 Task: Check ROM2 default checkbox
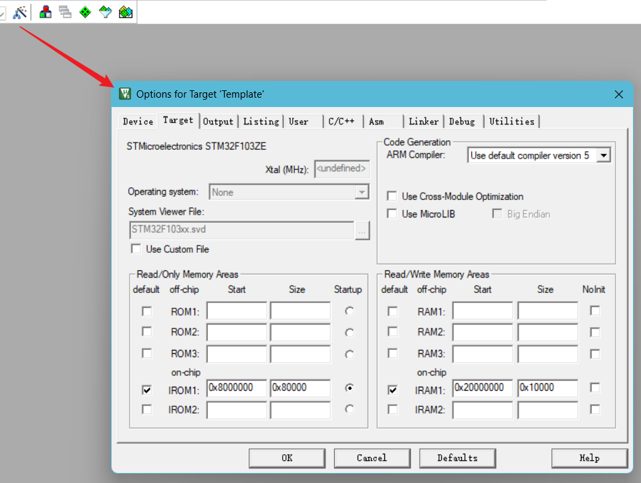point(147,331)
